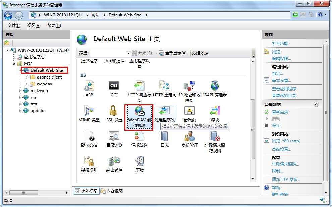The width and height of the screenshot is (332, 207).
Task: Expand the aspnet_client folder node
Action: (x=27, y=77)
